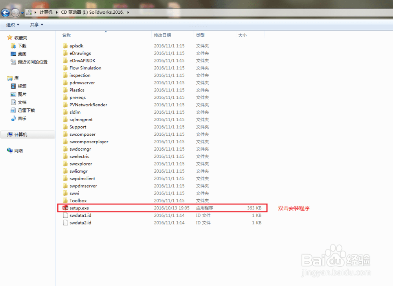
Task: Select the swdata1.id file icon
Action: [x=65, y=215]
